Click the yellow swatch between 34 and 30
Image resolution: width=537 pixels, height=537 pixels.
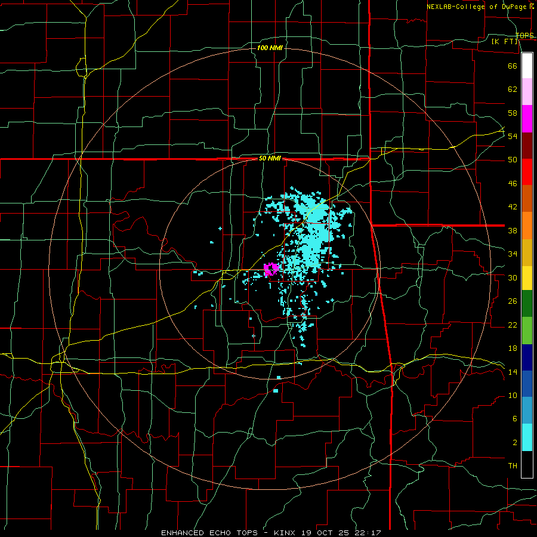coord(527,278)
